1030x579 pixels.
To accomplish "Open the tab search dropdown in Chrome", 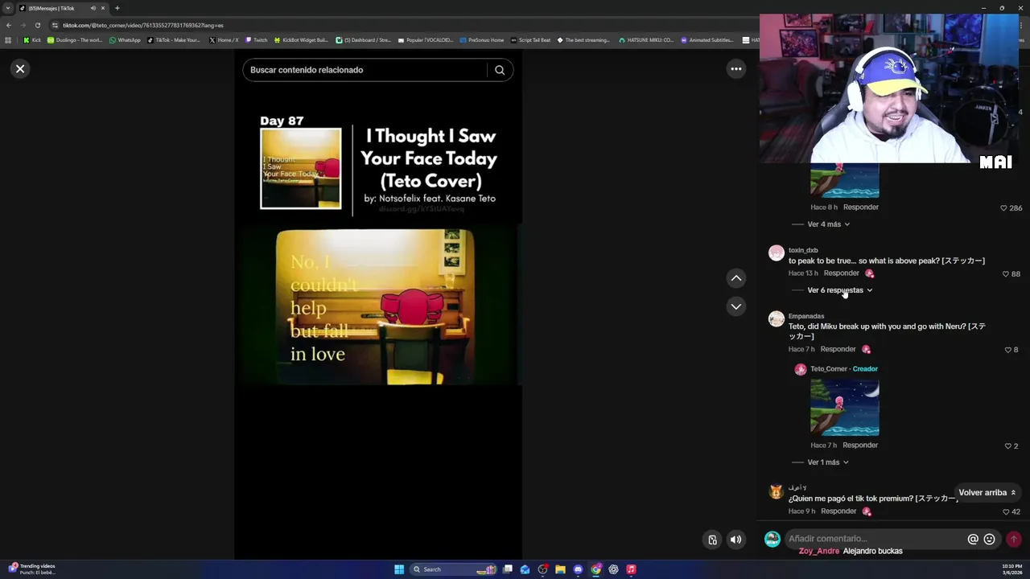I will (8, 8).
